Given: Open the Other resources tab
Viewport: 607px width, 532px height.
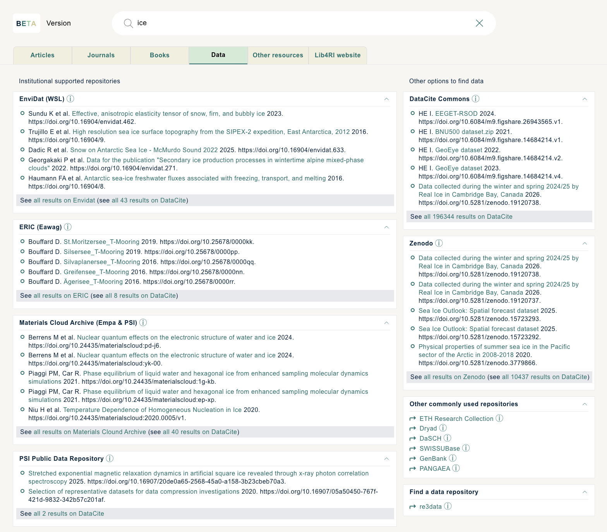Looking at the screenshot, I should 278,55.
